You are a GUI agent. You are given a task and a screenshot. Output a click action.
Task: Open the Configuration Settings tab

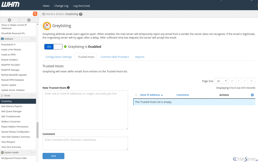(x=58, y=57)
